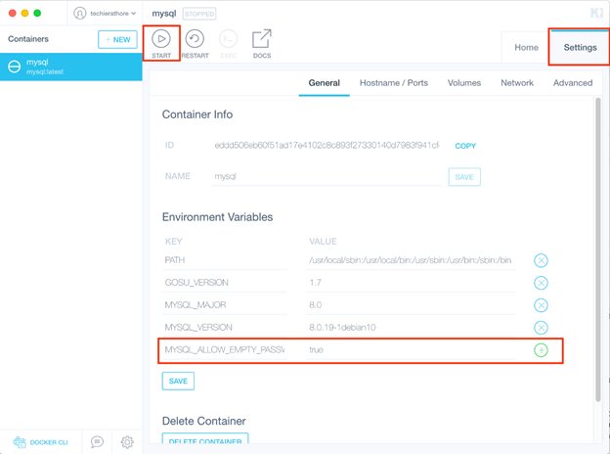This screenshot has width=610, height=454.
Task: Open the Network tab
Action: pyautogui.click(x=517, y=83)
